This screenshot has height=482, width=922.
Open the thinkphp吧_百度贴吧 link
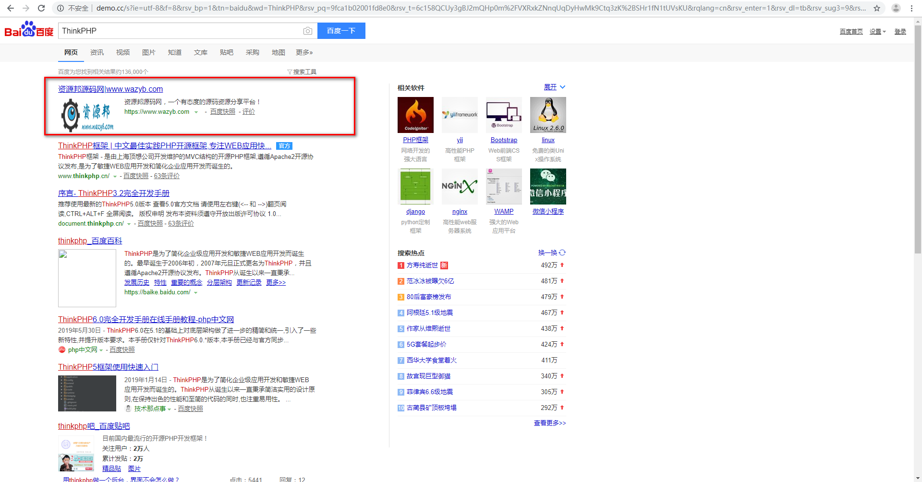click(94, 426)
